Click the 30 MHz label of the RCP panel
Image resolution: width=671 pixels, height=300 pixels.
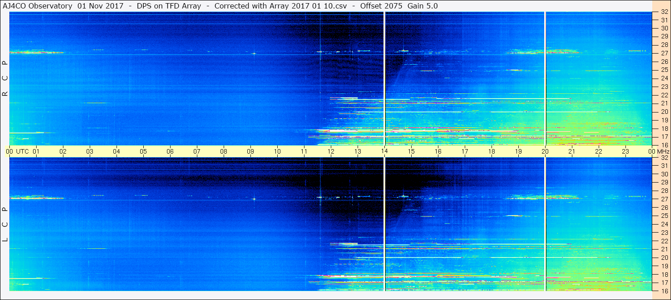(x=664, y=28)
